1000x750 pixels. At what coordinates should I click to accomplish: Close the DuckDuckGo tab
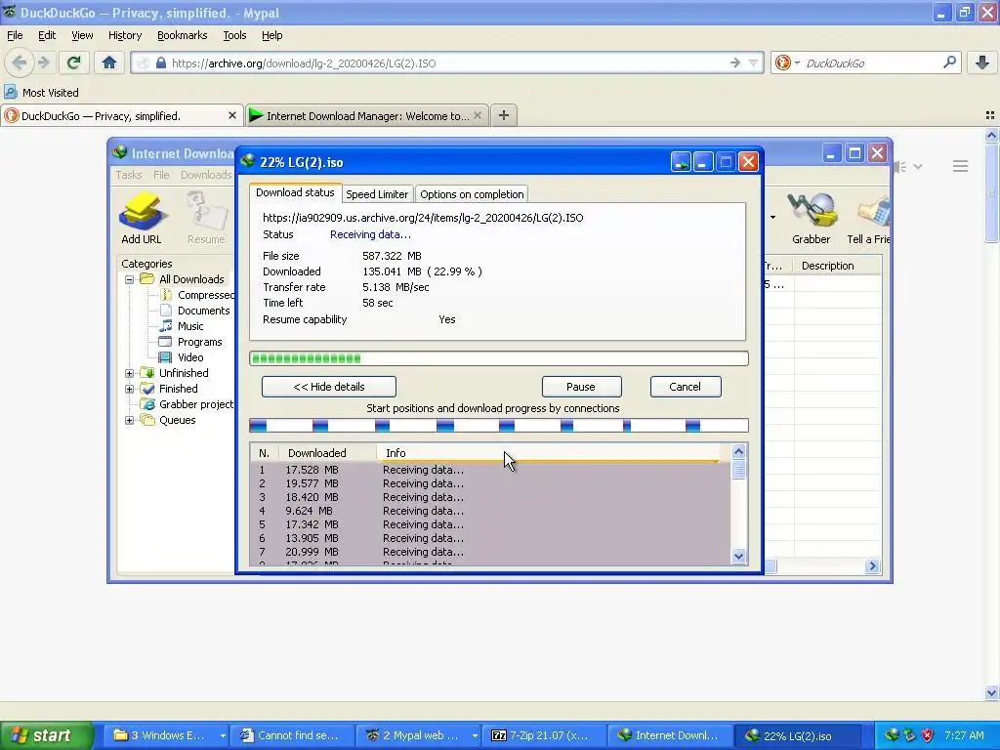coord(232,115)
